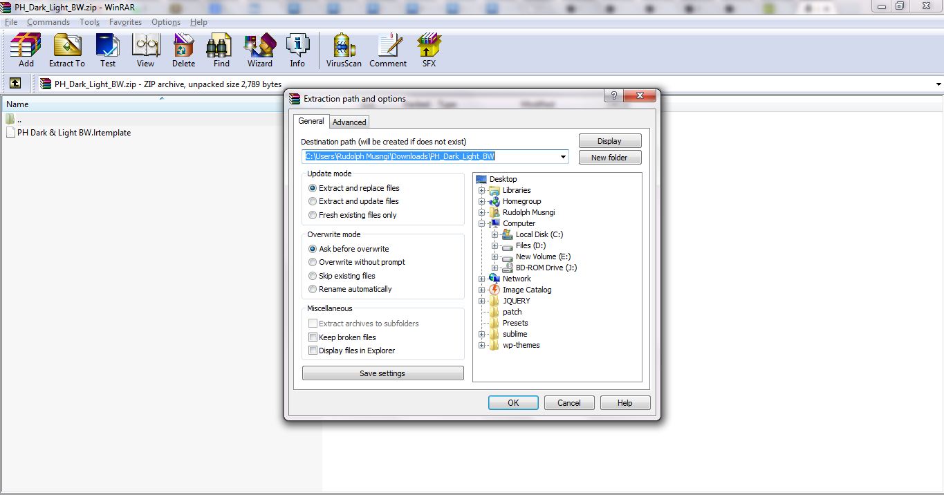Select New Volume (E:) drive icon
The width and height of the screenshot is (944, 495).
508,256
